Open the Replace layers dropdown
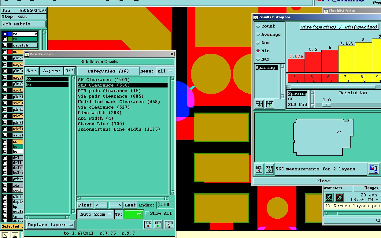381x238 pixels. tap(50, 225)
